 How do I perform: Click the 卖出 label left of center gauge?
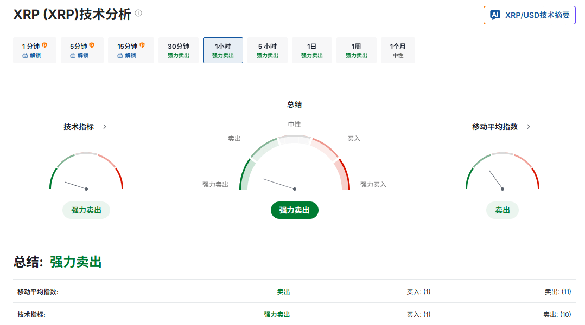[x=234, y=139]
